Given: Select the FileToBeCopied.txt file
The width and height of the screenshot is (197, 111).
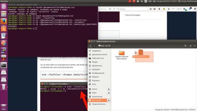Looking at the screenshot, I should [141, 54].
